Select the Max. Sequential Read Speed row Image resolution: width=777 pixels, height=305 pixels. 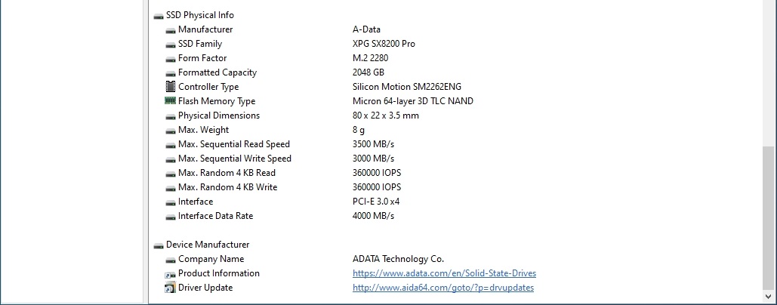(456, 144)
